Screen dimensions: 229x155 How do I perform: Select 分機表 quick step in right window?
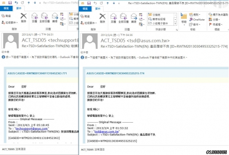click(161, 15)
